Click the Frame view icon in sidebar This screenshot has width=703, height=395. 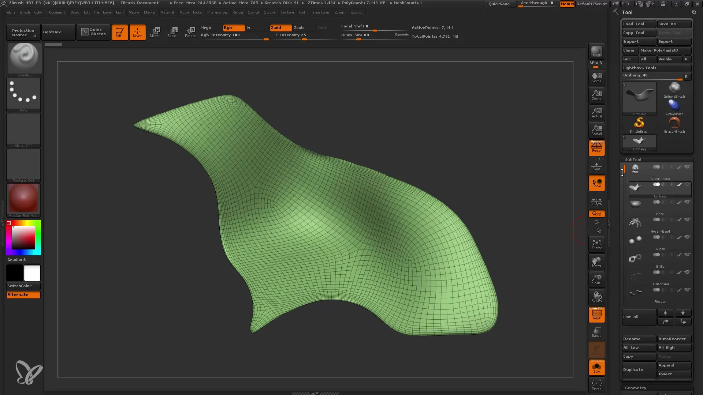coord(597,245)
